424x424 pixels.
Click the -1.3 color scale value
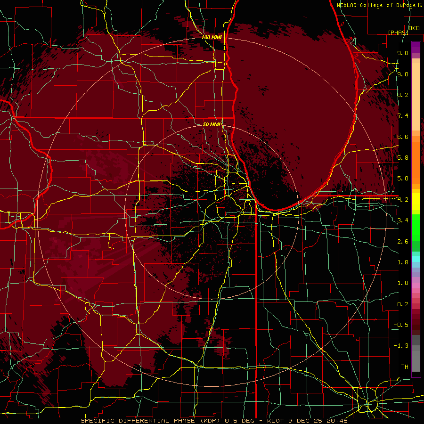point(401,346)
